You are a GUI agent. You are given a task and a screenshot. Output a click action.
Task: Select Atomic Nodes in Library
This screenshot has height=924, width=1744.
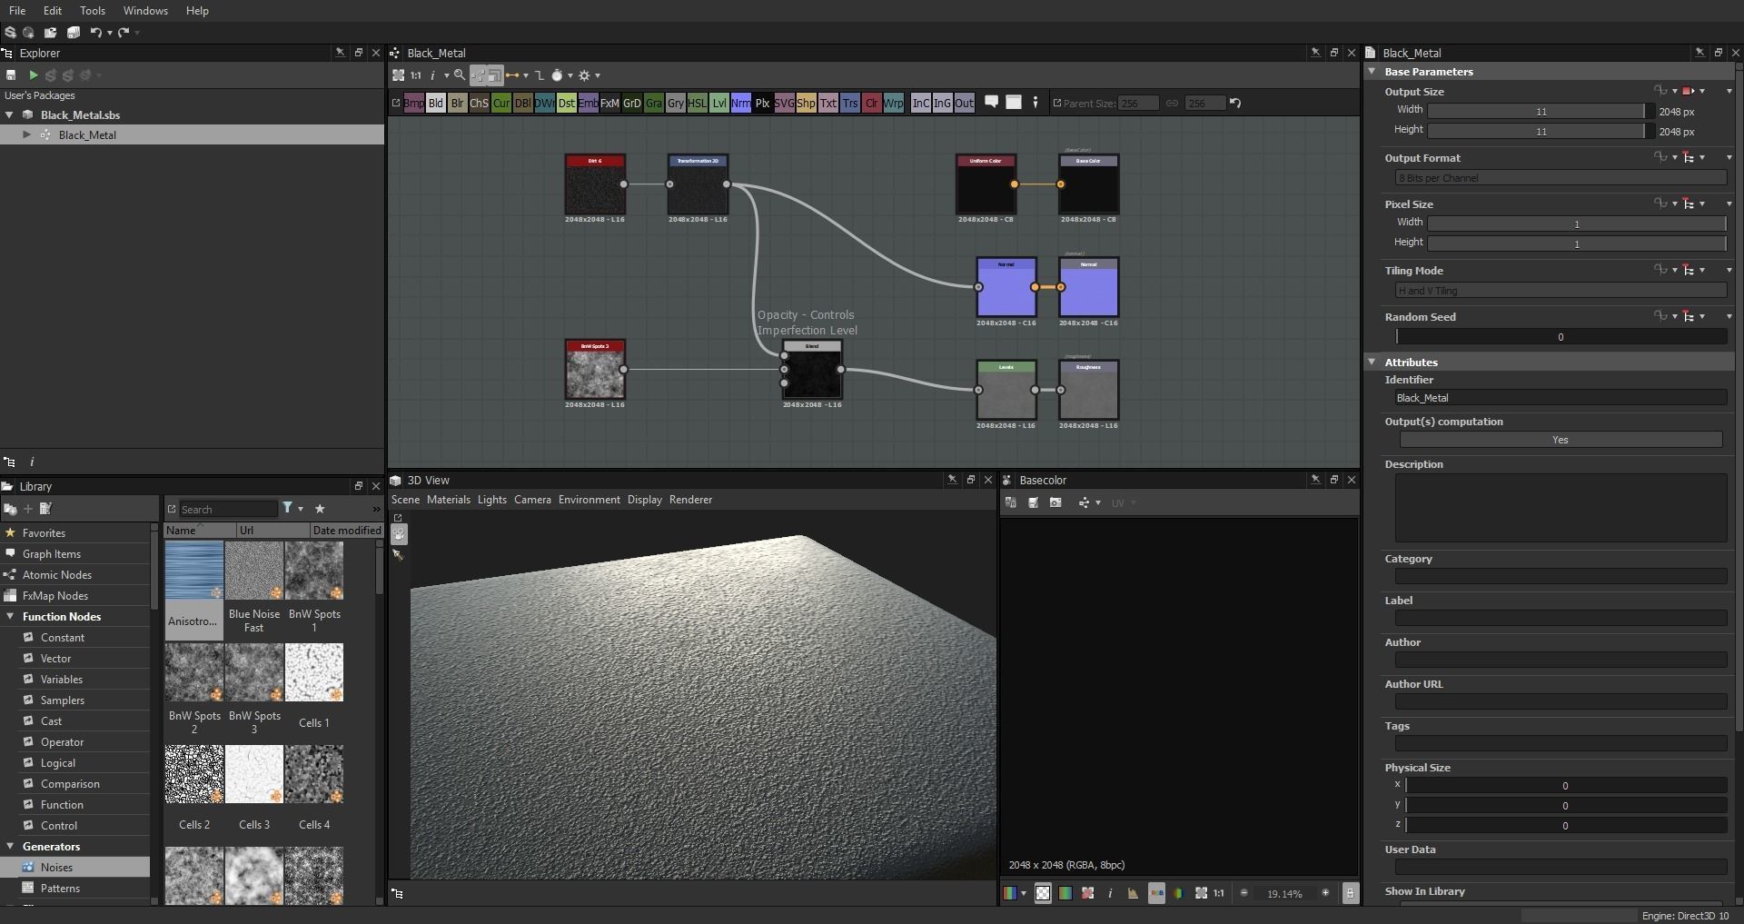[75, 575]
